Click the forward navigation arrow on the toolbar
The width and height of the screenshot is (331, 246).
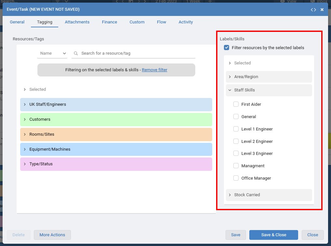[139, 2]
